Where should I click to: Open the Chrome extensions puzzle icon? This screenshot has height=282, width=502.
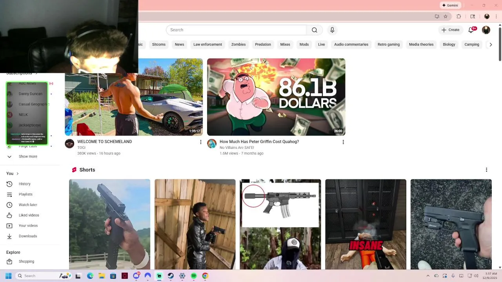point(459,16)
